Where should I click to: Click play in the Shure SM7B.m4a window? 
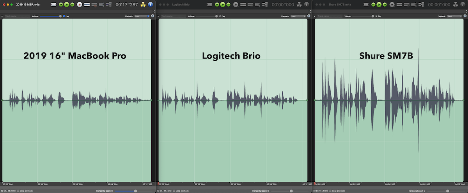(x=379, y=5)
